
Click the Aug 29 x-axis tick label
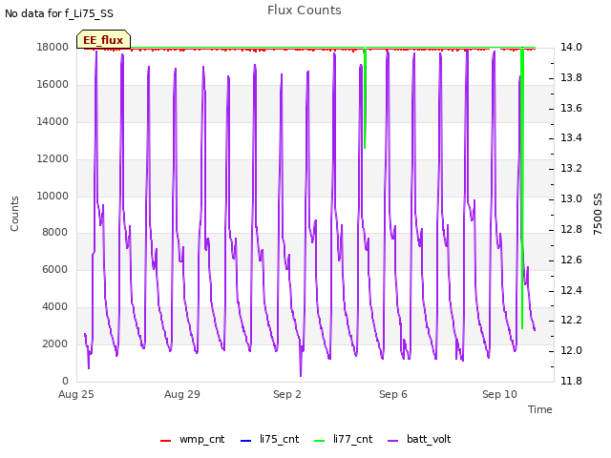[182, 394]
